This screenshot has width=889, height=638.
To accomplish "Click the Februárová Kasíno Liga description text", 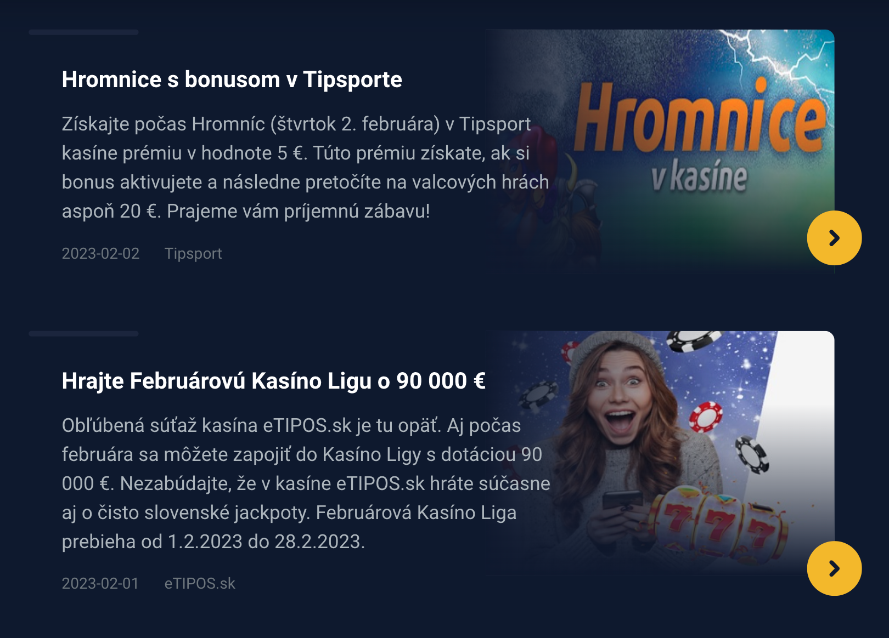I will [x=306, y=483].
